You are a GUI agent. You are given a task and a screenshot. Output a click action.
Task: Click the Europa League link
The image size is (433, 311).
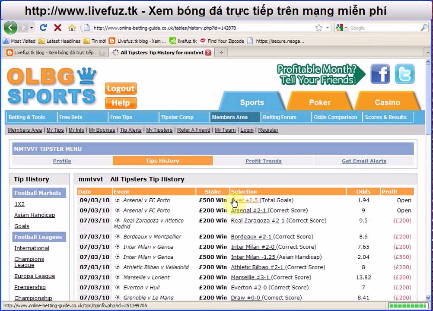[x=35, y=276]
